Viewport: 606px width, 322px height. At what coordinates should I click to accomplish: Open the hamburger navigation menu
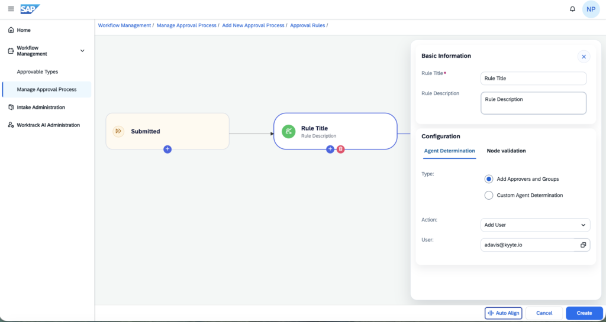click(x=11, y=9)
